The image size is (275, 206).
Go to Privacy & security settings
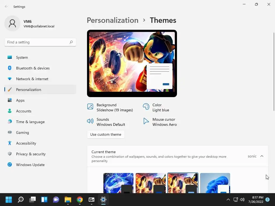40,154
